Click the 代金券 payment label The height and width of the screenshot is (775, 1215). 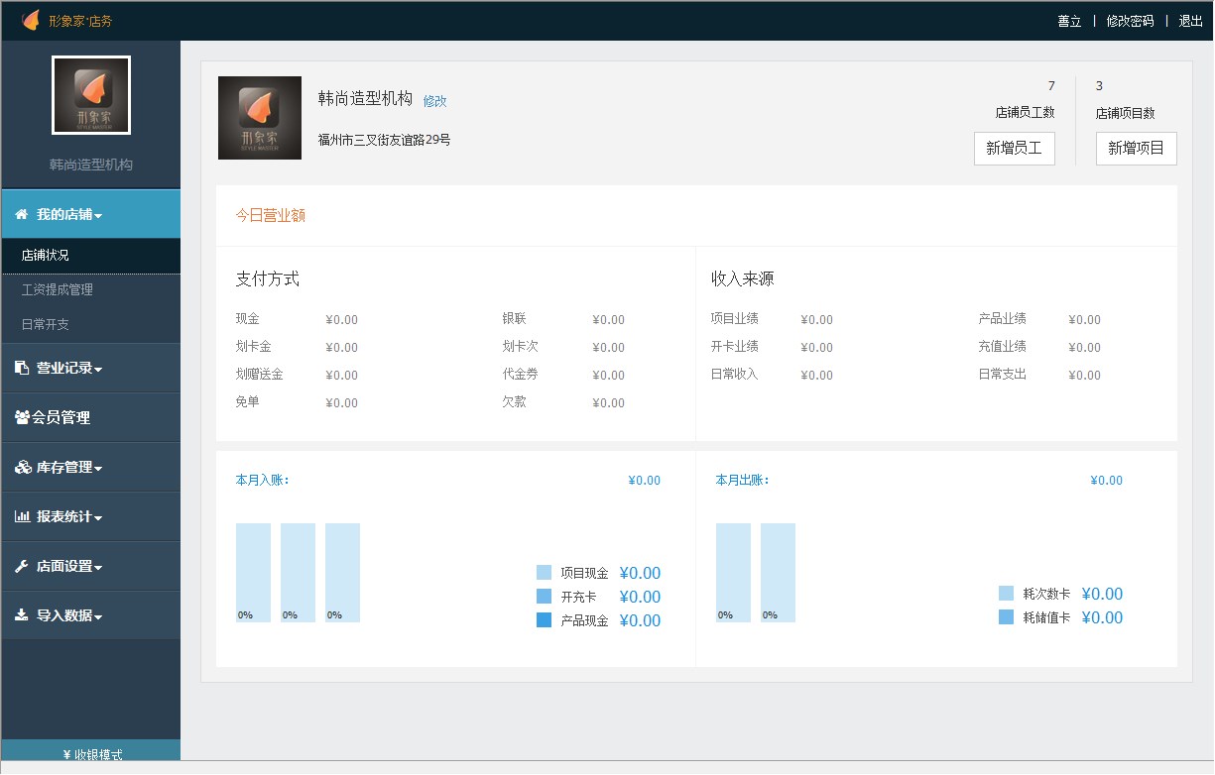click(520, 375)
